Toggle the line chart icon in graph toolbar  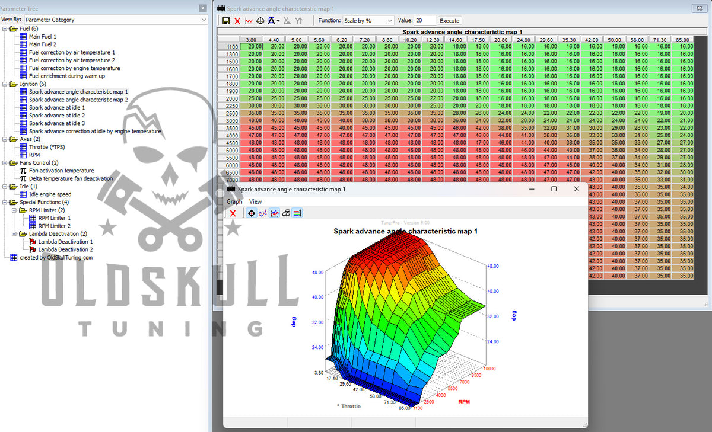(274, 213)
